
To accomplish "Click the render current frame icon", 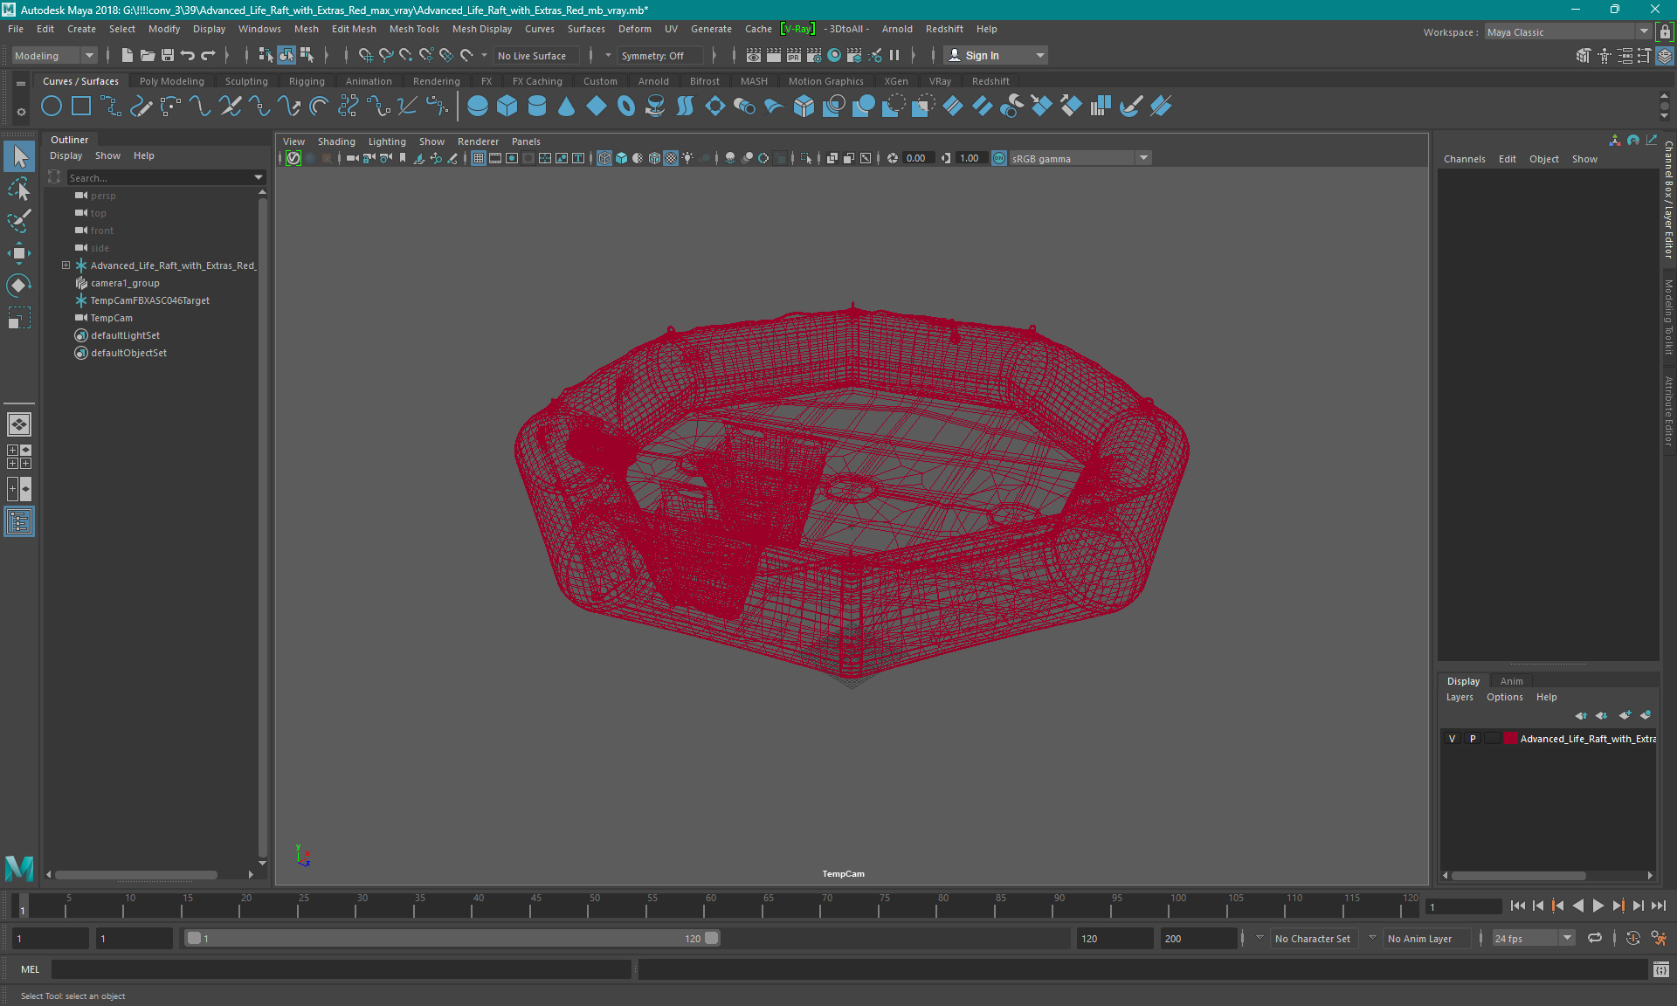I will [774, 55].
